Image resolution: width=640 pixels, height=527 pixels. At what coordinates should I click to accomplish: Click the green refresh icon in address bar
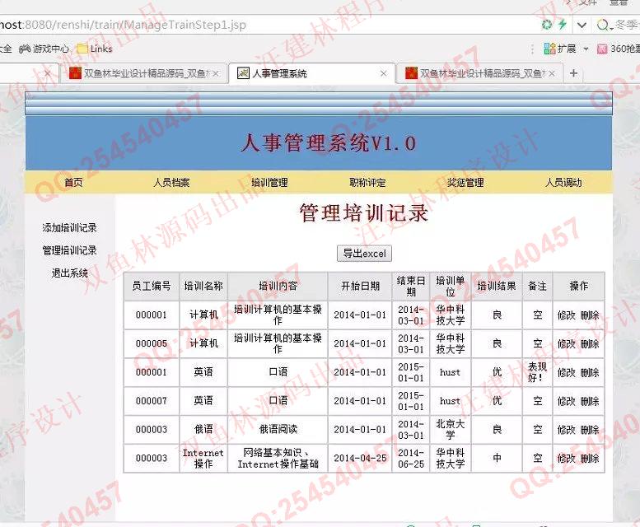[547, 25]
